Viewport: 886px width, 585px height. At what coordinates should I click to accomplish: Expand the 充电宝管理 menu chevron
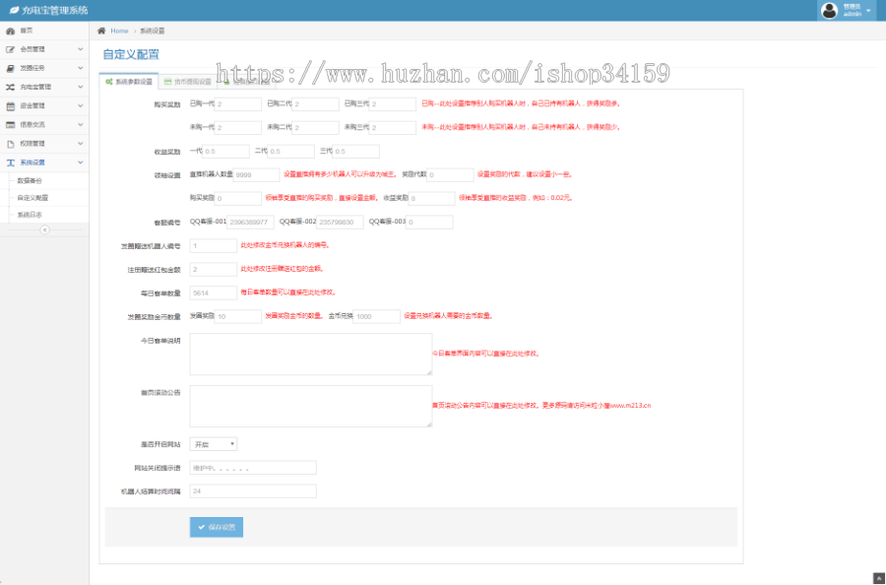point(81,87)
